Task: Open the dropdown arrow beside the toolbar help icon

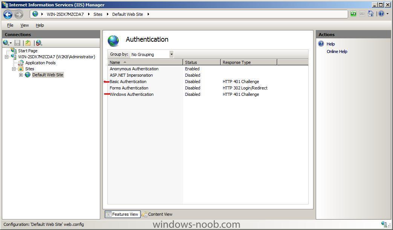Action: pyautogui.click(x=387, y=14)
